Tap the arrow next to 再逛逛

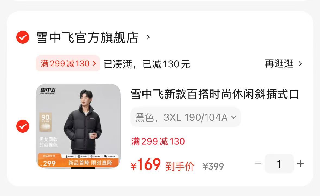point(300,64)
